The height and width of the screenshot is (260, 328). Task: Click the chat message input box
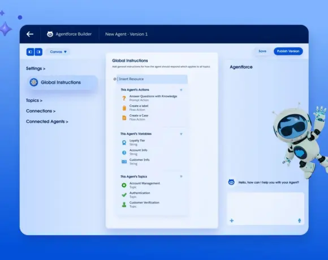266,209
